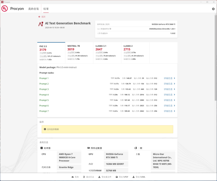Image resolution: width=217 pixels, height=181 pixels.
Task: Select the PHI 3.5 score tab
Action: [51, 53]
